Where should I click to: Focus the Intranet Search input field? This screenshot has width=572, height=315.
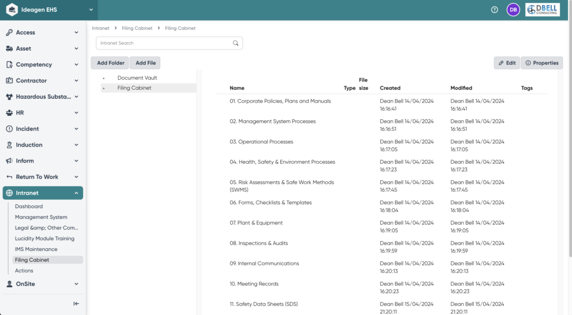[x=169, y=43]
